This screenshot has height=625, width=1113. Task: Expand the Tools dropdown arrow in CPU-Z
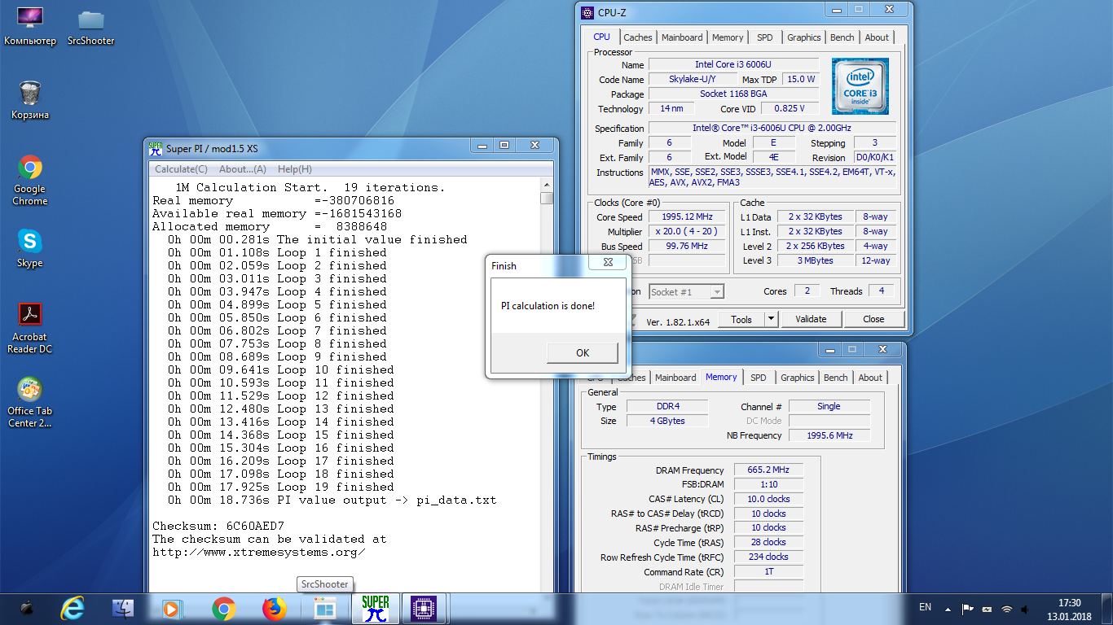click(772, 319)
